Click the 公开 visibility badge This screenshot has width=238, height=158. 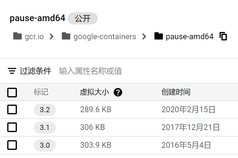[83, 18]
